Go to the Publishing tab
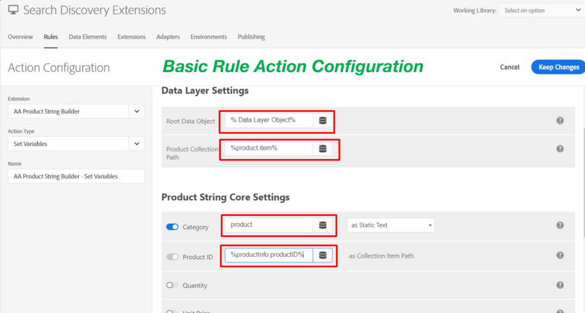The width and height of the screenshot is (585, 313). [251, 37]
